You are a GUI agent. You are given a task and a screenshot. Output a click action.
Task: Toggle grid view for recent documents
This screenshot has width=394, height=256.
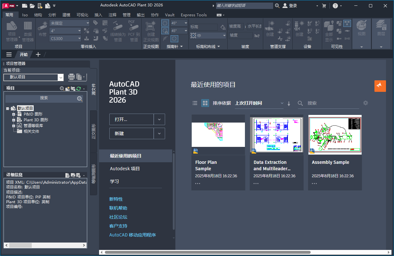(x=205, y=103)
